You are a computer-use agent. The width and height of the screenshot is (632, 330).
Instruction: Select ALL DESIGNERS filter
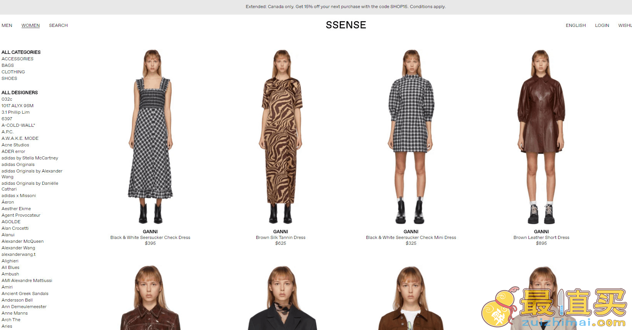click(20, 93)
